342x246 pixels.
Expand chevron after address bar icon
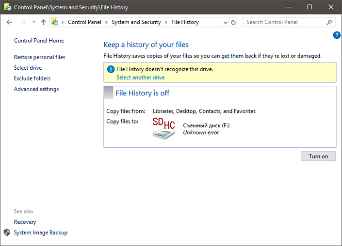coord(63,22)
